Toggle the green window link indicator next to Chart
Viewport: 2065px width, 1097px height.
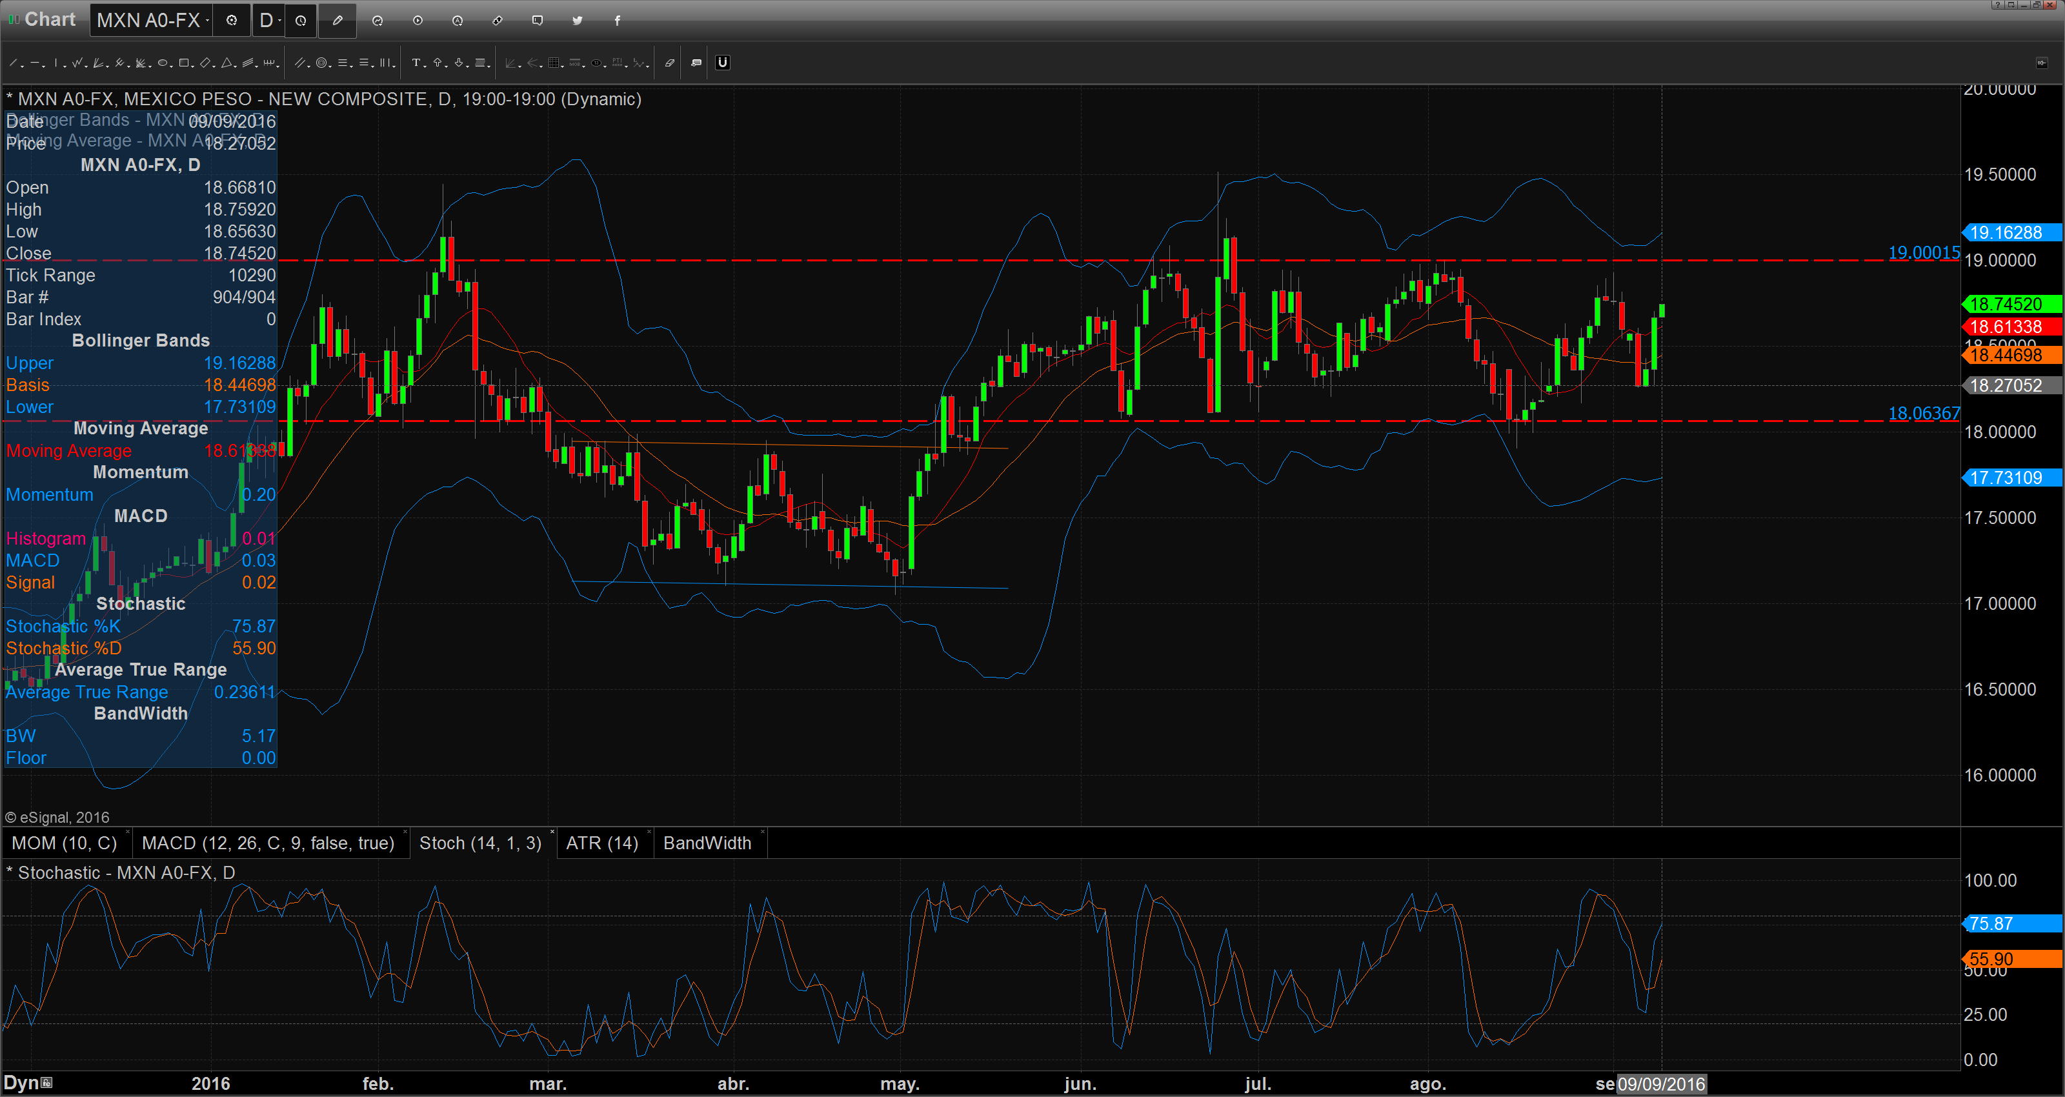click(13, 19)
